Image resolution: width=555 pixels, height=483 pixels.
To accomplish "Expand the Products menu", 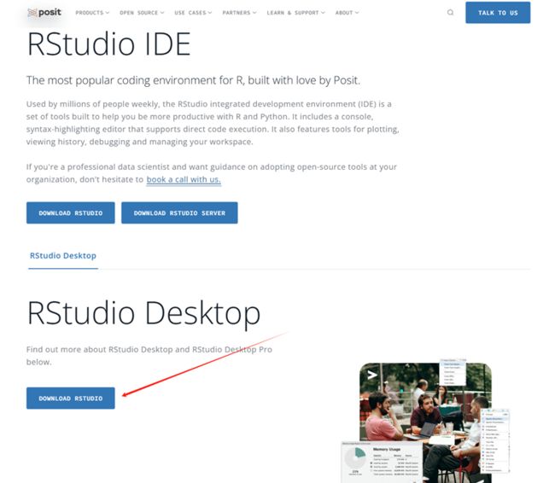I will pos(92,13).
